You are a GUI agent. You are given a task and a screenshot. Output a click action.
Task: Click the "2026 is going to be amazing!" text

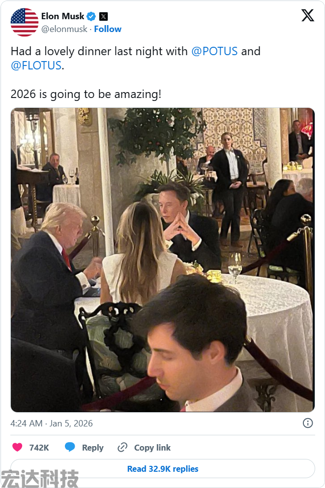pos(86,94)
